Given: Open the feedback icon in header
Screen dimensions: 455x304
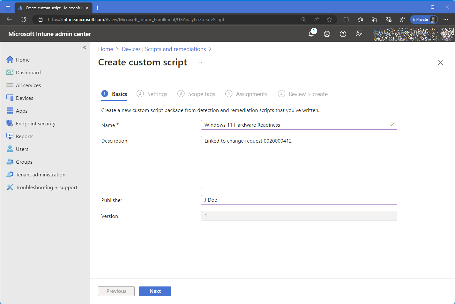Looking at the screenshot, I should point(359,34).
